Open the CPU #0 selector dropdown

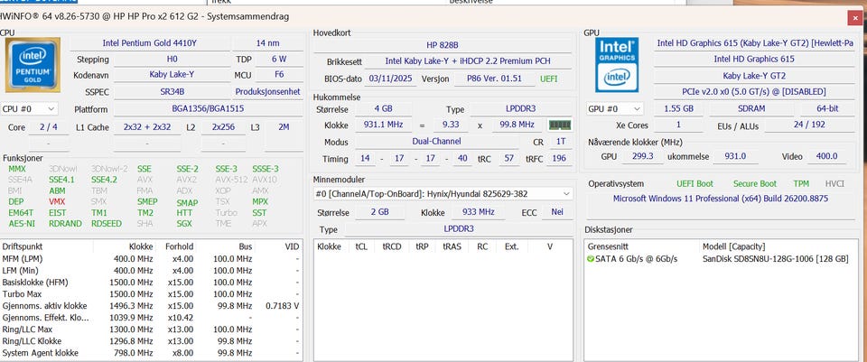29,109
